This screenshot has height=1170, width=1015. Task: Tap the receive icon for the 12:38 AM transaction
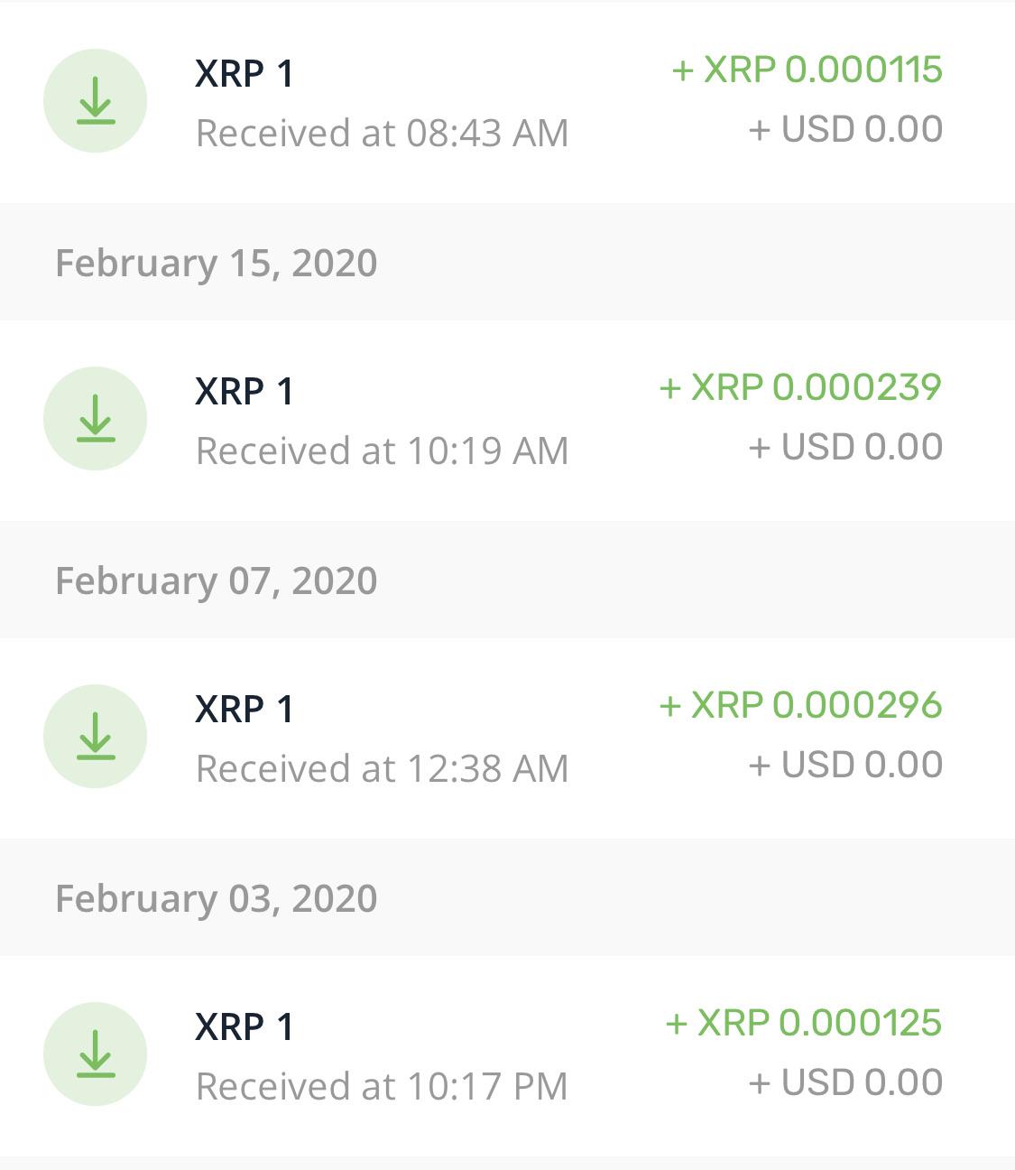point(95,736)
